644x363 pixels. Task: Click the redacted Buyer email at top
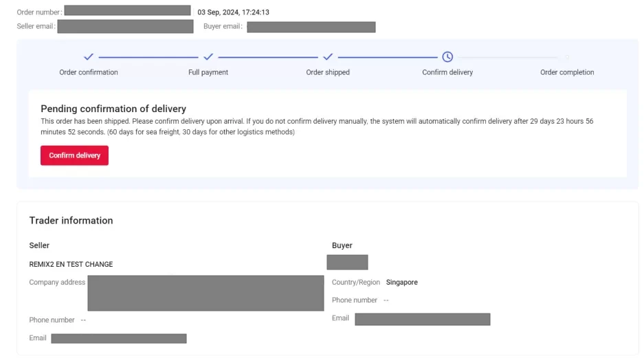(311, 27)
